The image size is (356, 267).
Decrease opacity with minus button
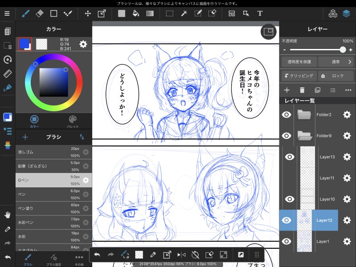pyautogui.click(x=284, y=50)
